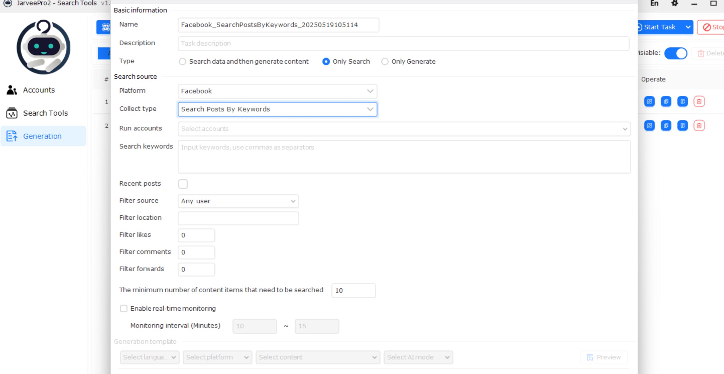Click into the Search keywords text area
Viewport: 724px width, 374px height.
[404, 157]
